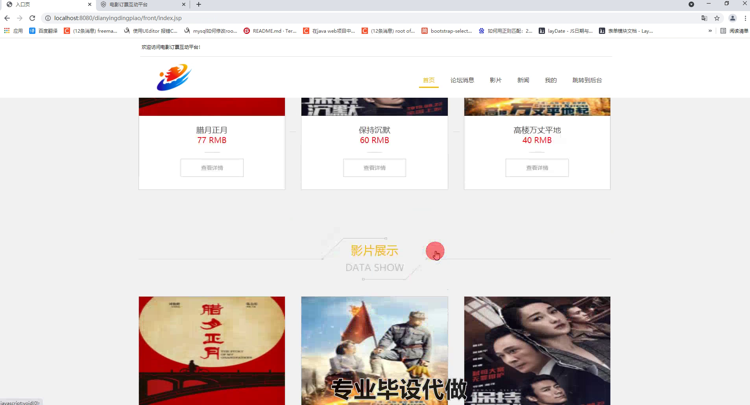The width and height of the screenshot is (750, 405).
Task: Click the browser forward arrow
Action: [x=20, y=18]
